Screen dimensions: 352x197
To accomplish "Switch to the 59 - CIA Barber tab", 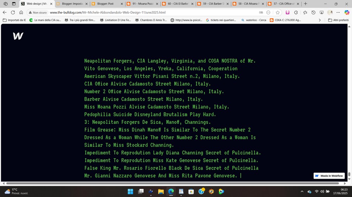I will pos(213,4).
